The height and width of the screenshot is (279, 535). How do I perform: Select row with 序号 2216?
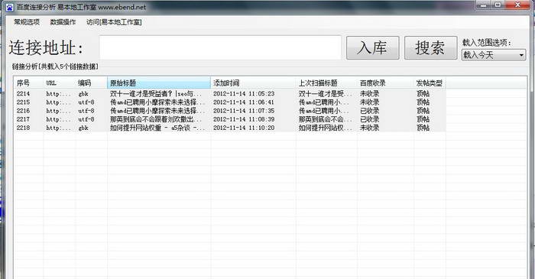230,111
